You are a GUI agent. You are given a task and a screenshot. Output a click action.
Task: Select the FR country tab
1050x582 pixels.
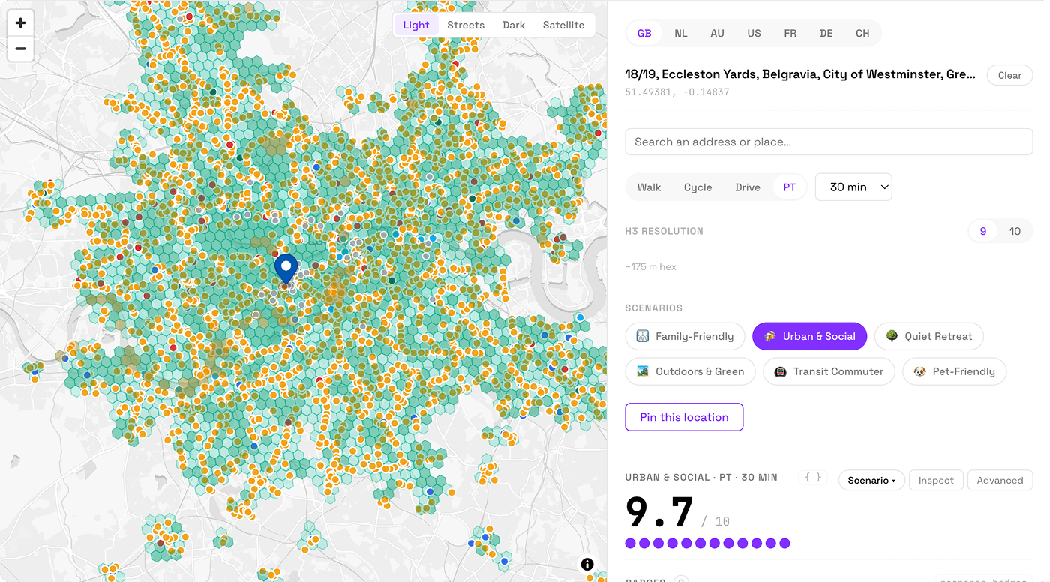tap(790, 33)
